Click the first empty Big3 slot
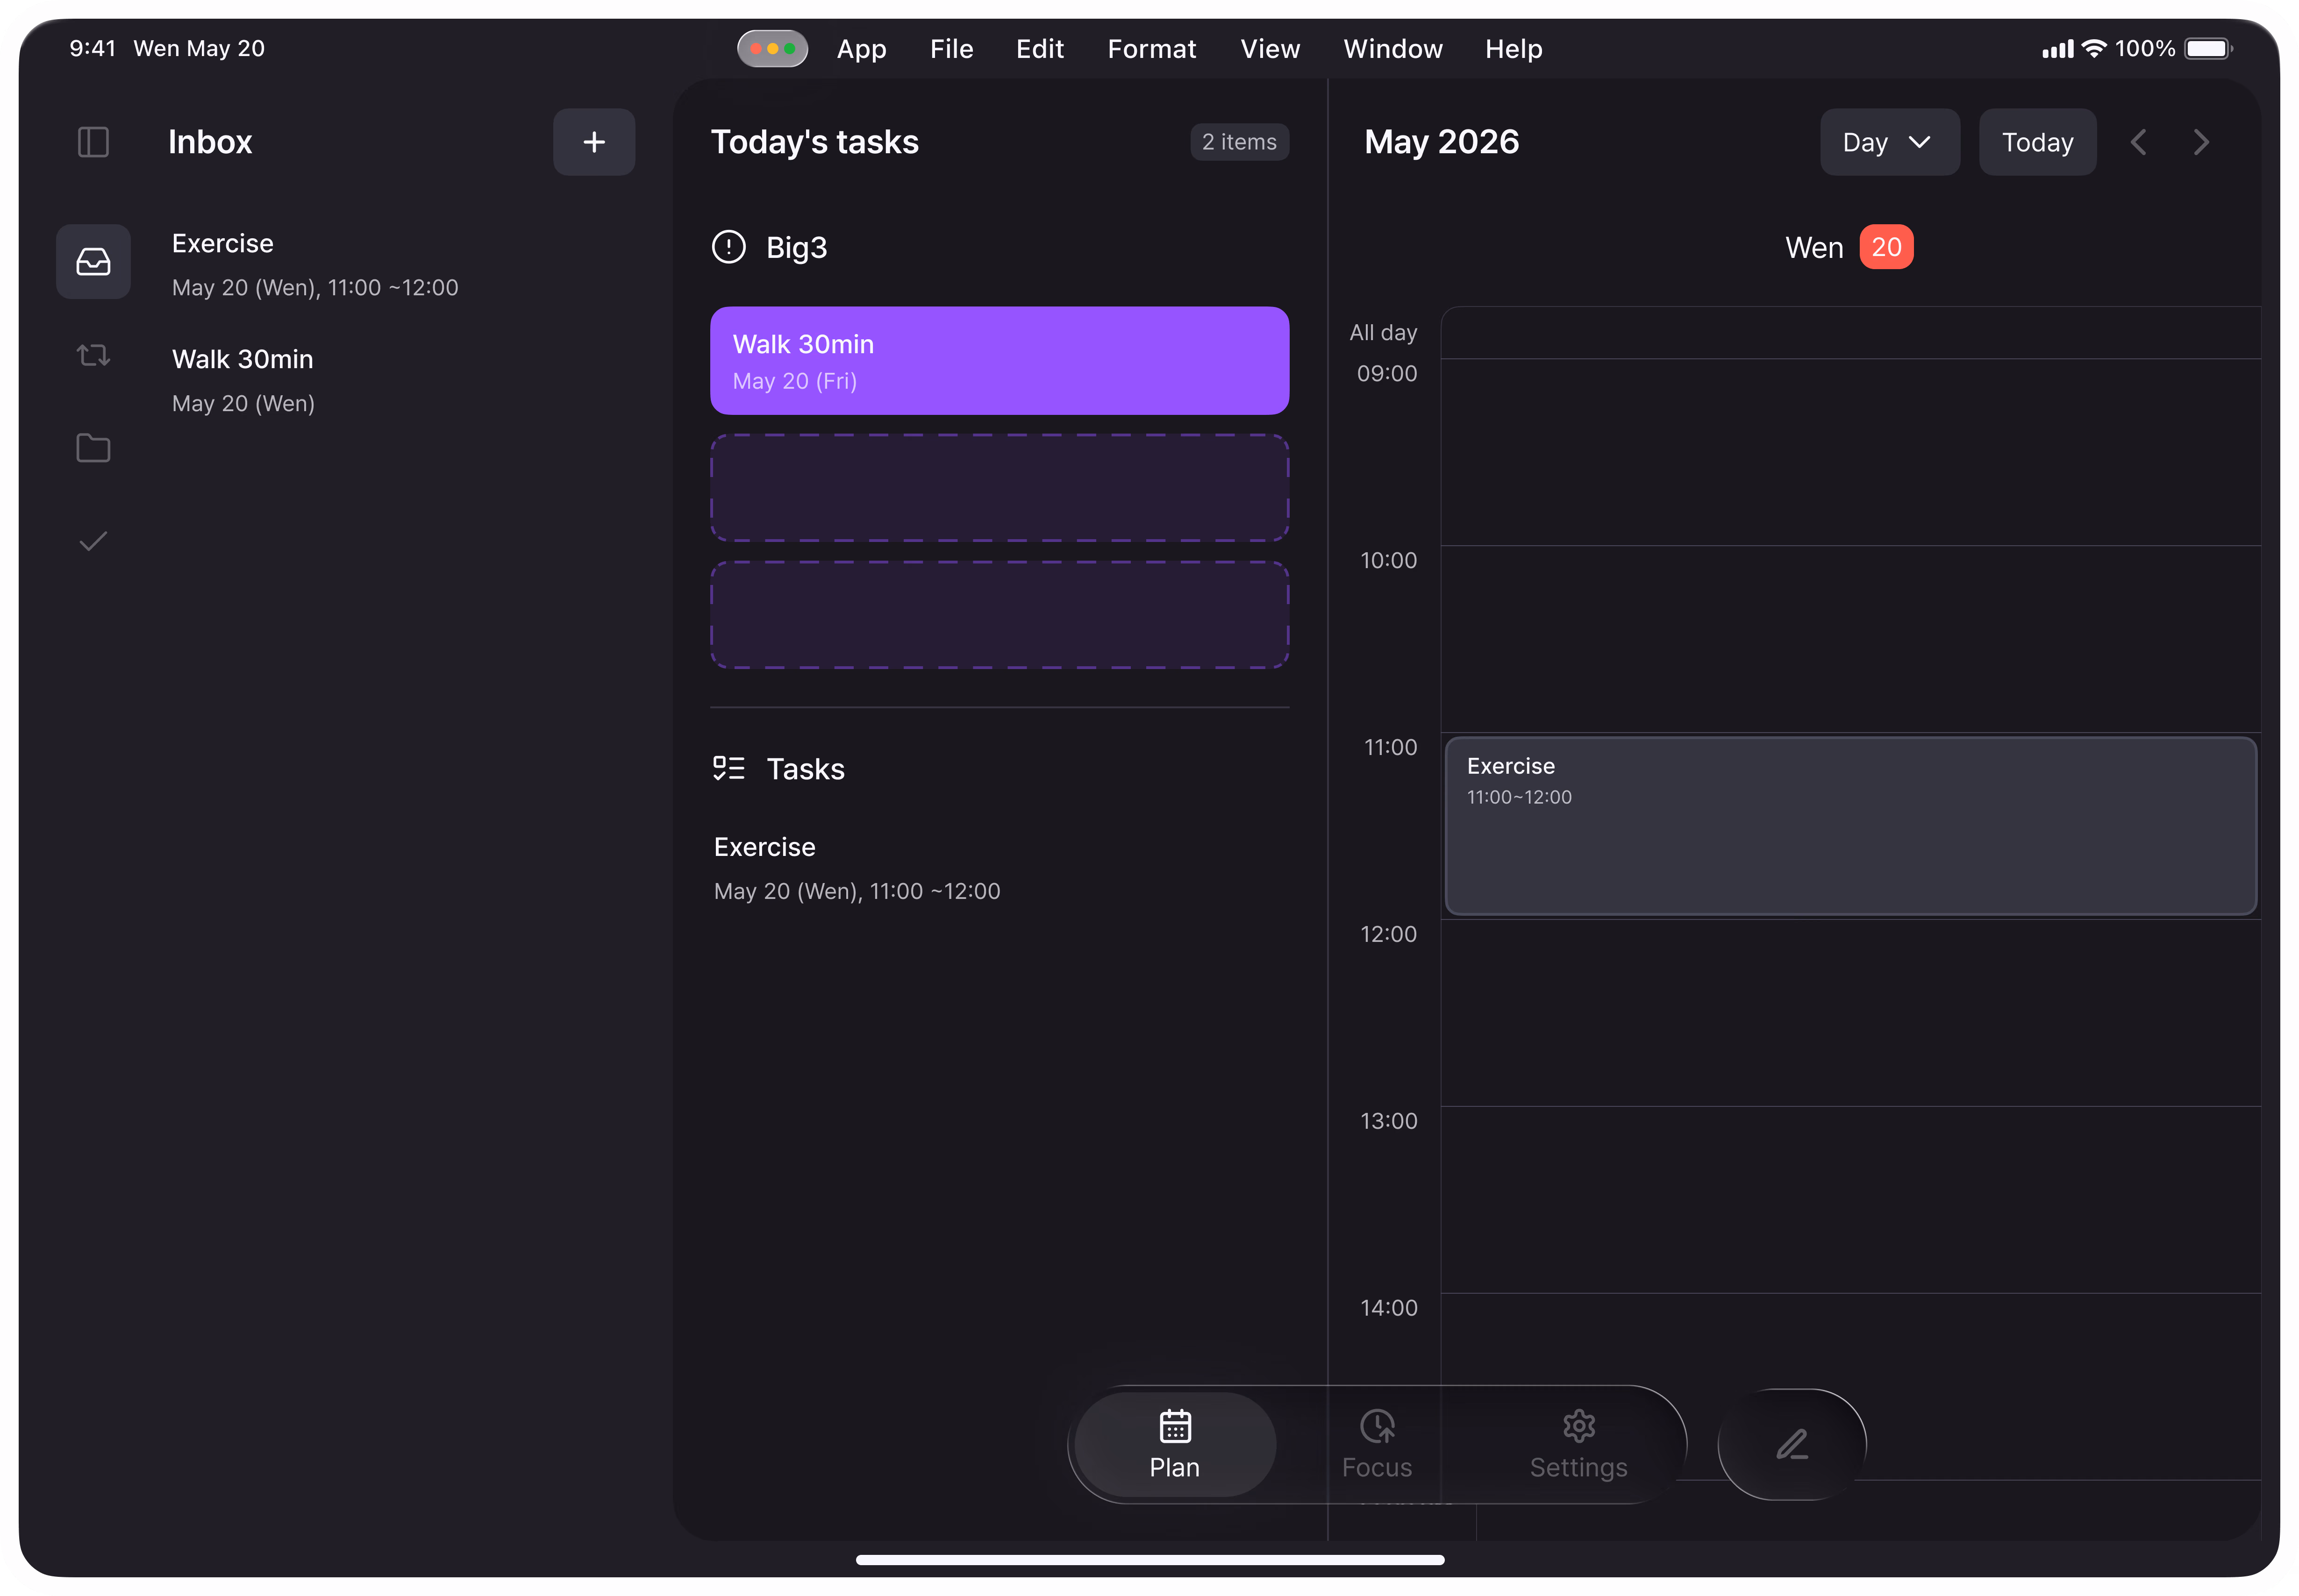Image resolution: width=2299 pixels, height=1596 pixels. click(x=999, y=488)
